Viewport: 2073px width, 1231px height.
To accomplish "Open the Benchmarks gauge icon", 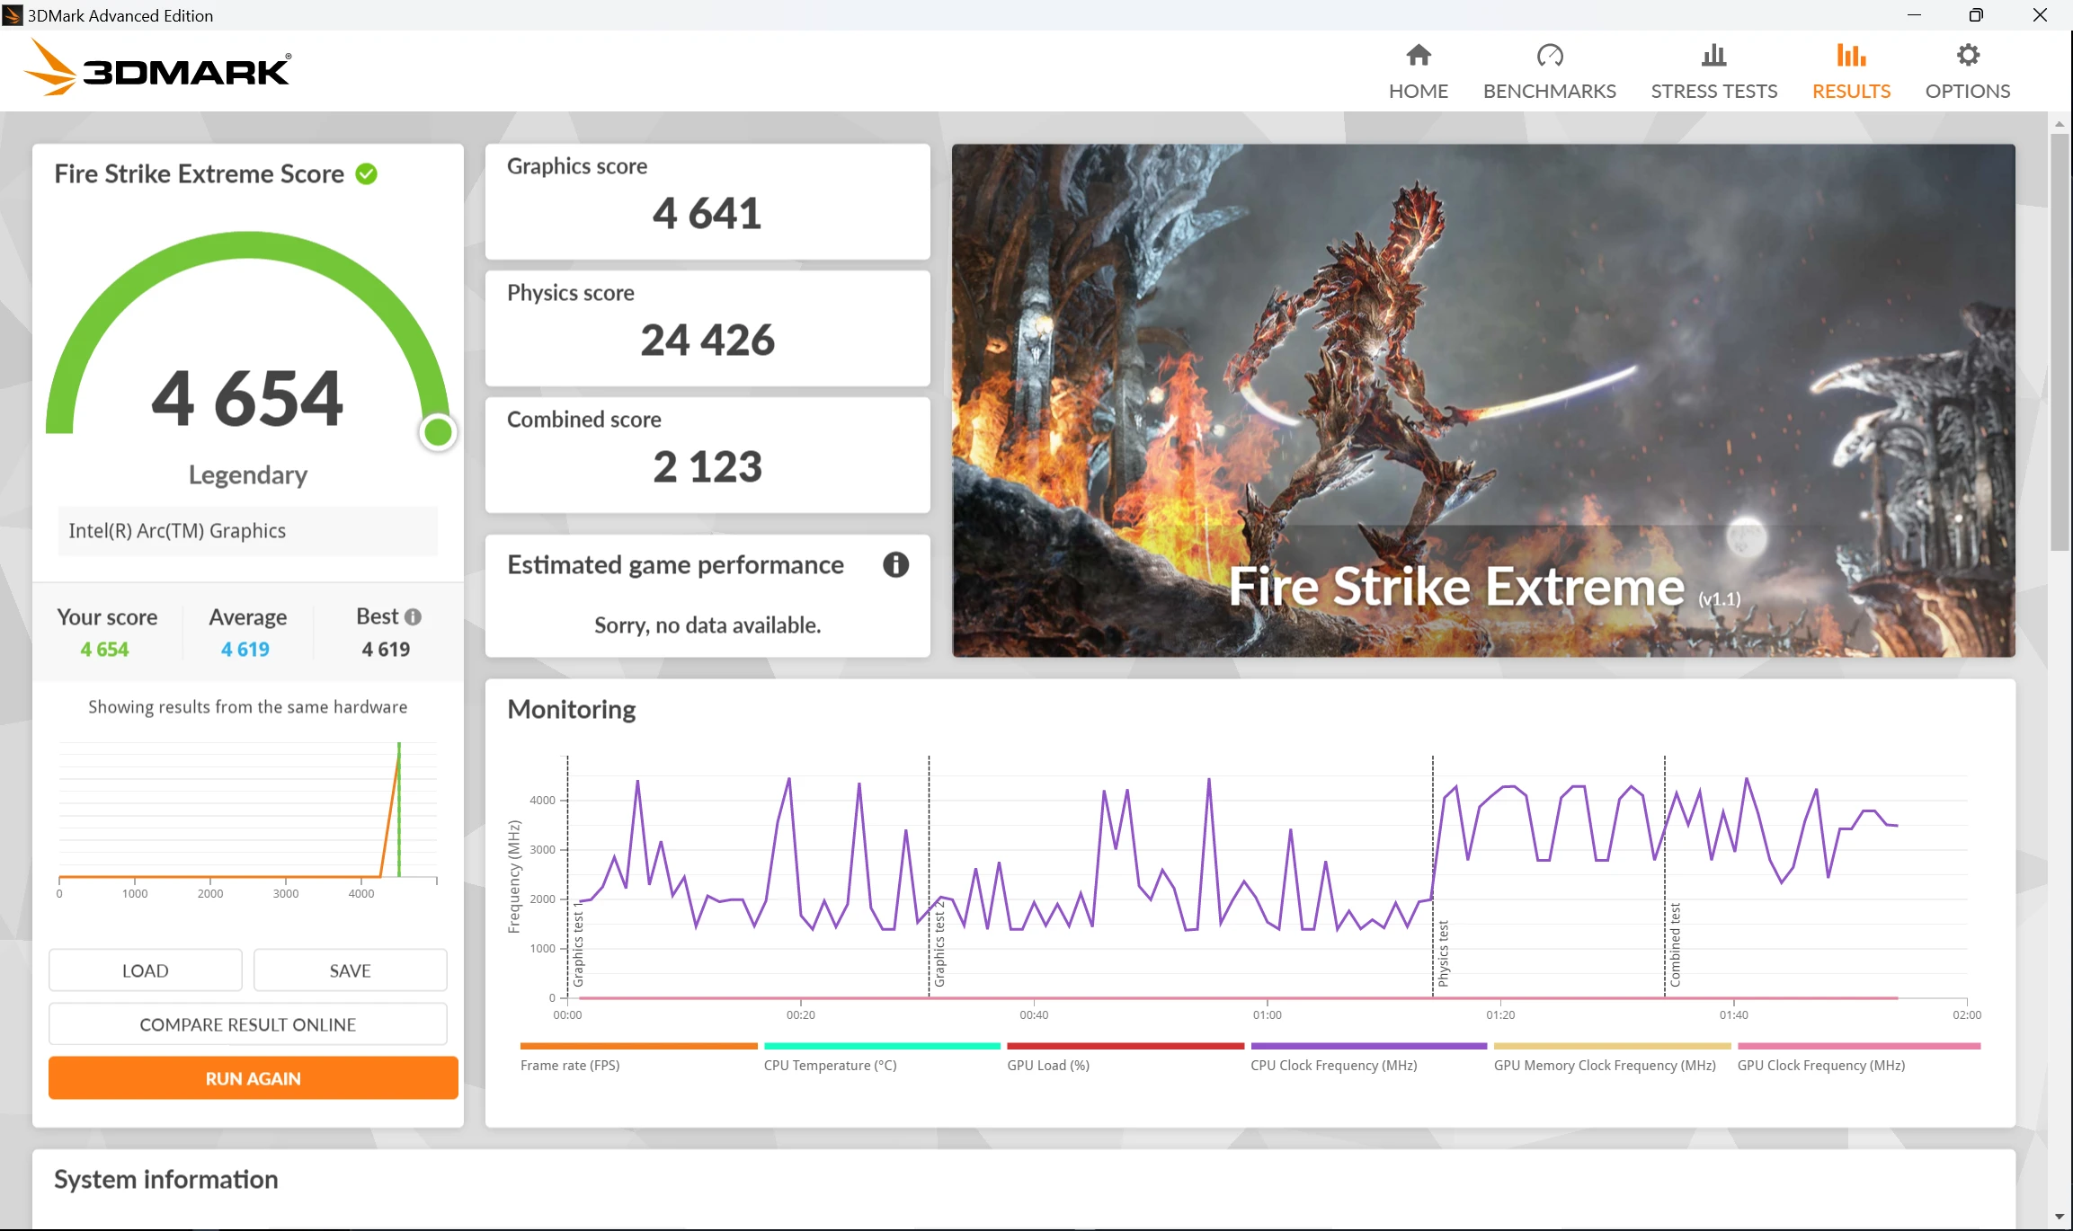I will (1549, 56).
